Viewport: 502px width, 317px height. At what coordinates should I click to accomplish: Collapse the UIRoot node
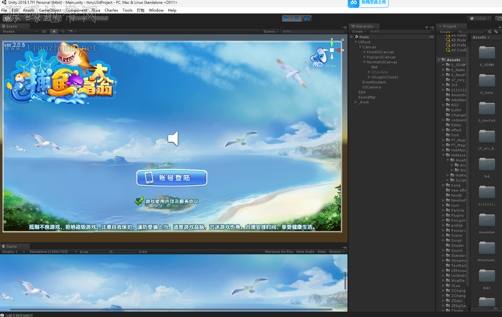point(356,42)
